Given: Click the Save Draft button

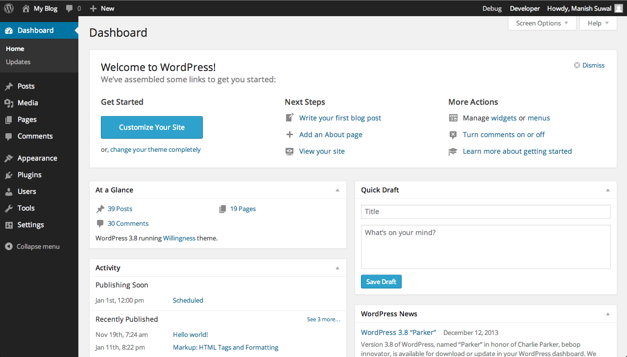Looking at the screenshot, I should (381, 282).
